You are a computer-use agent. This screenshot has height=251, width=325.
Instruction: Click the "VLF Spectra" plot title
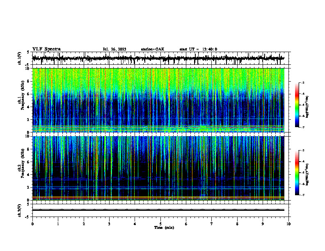(46, 49)
